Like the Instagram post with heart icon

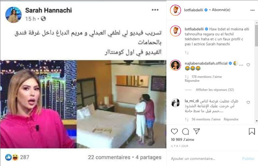(174, 131)
